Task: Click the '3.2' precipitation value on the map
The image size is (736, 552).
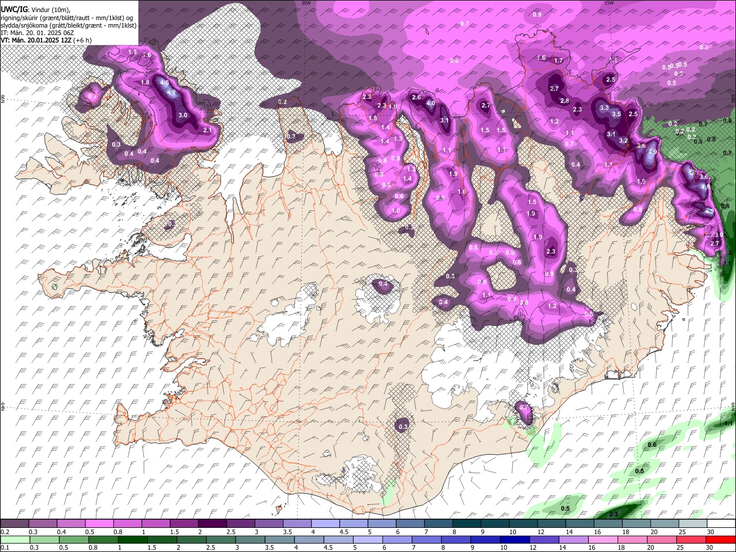Action: tap(623, 141)
